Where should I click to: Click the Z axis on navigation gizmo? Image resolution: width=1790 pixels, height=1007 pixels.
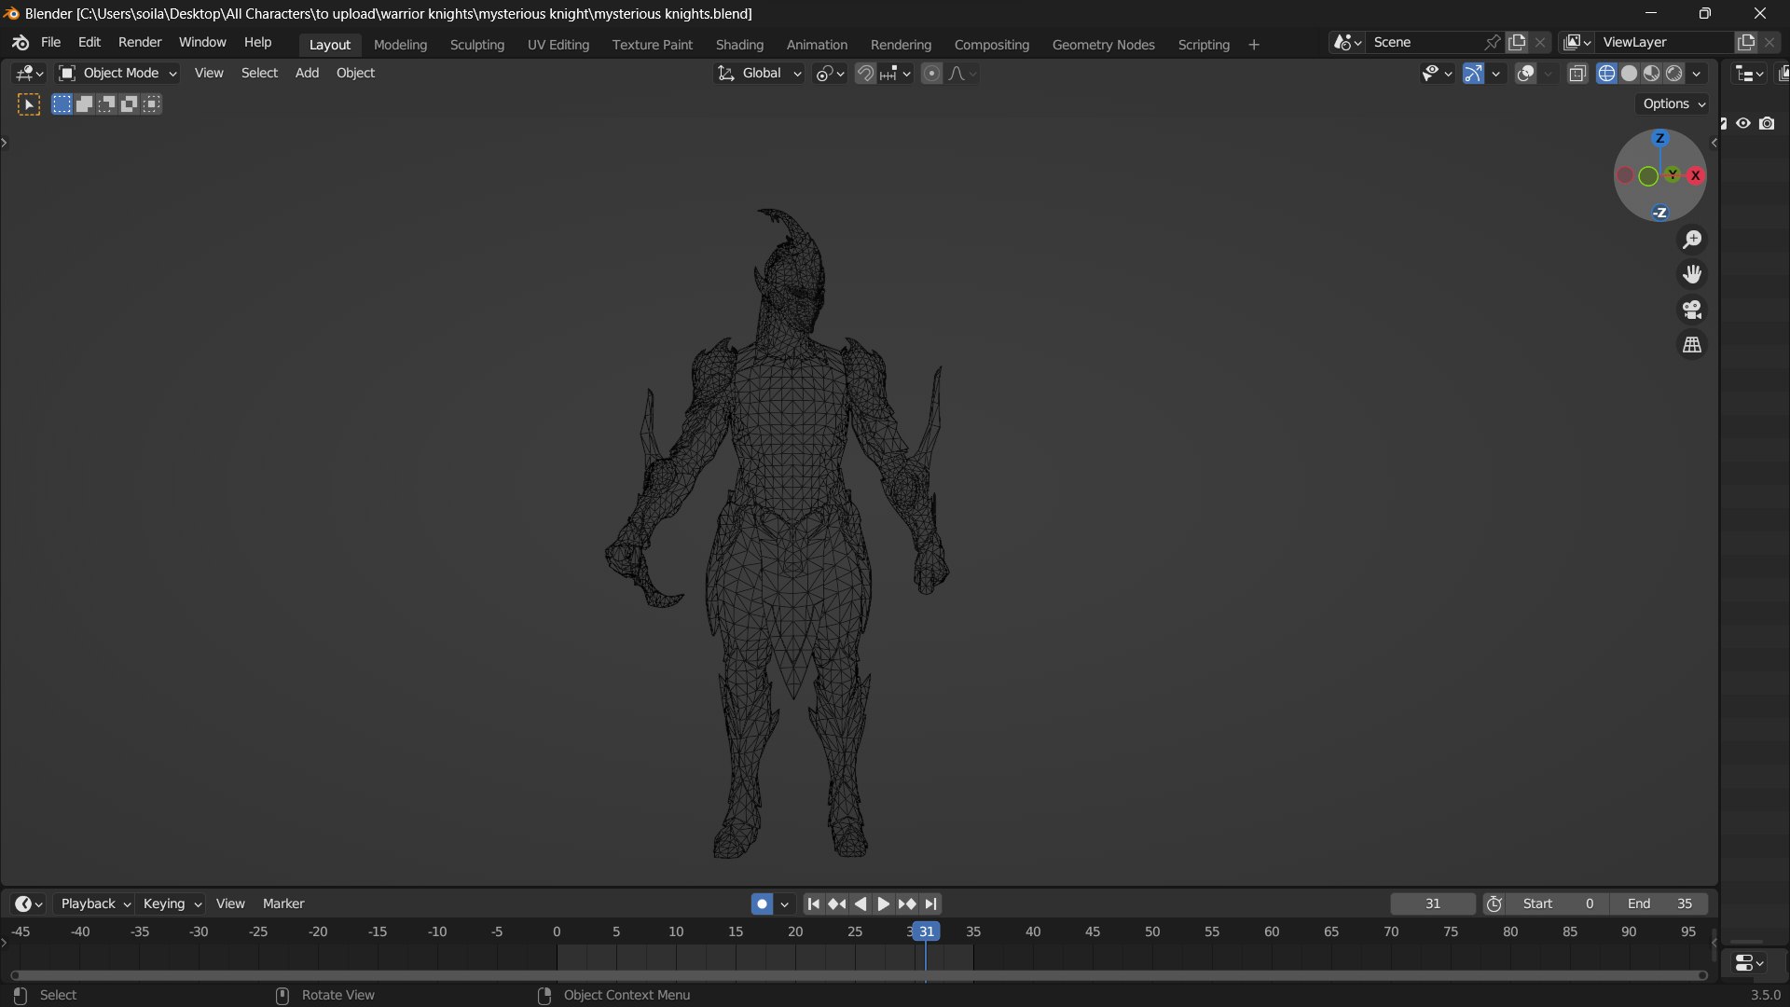1659,139
